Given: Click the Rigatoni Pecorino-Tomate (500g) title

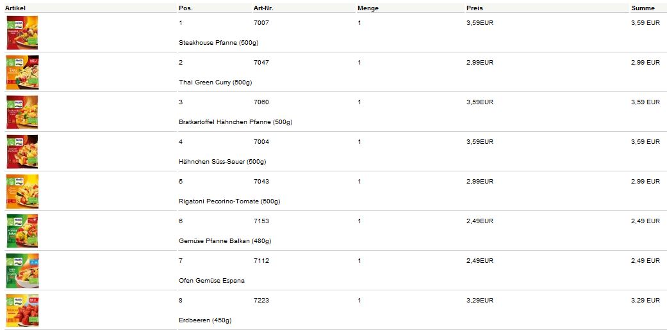Looking at the screenshot, I should click(x=229, y=201).
